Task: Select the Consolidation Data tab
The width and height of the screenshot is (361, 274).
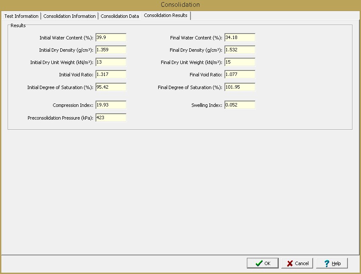Action: (x=120, y=16)
